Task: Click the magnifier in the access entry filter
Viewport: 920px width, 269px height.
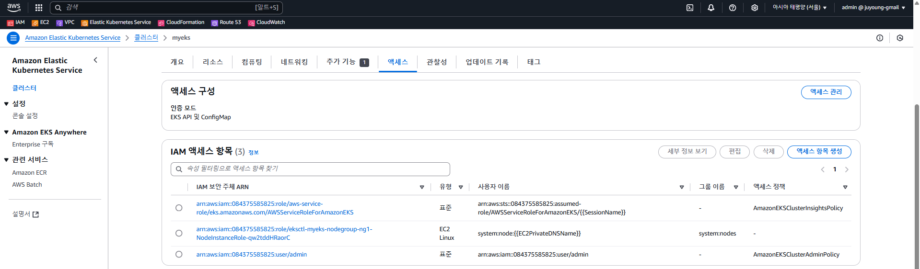Action: pos(179,169)
